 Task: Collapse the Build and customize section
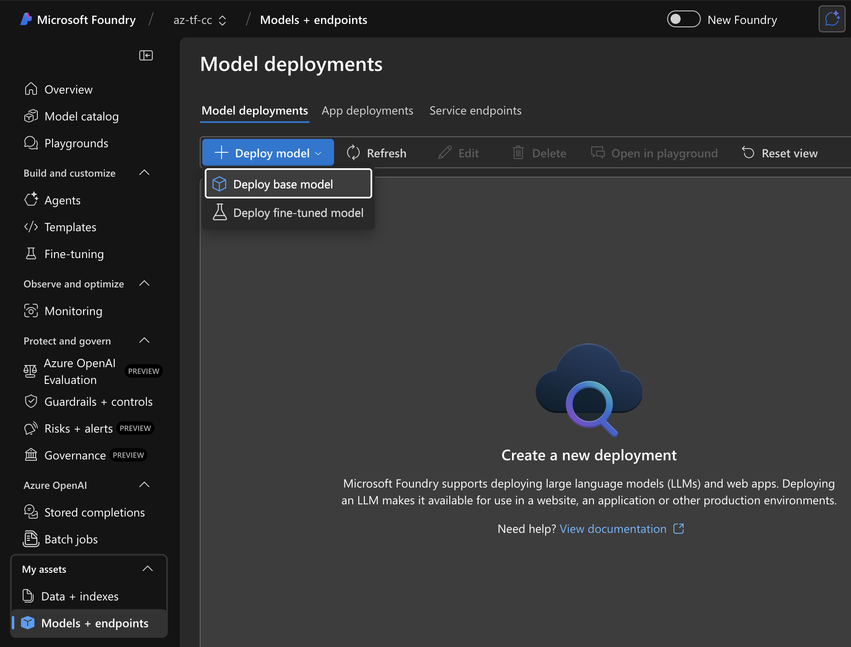point(144,173)
